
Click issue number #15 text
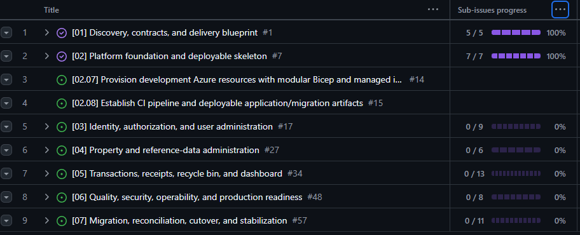[375, 103]
